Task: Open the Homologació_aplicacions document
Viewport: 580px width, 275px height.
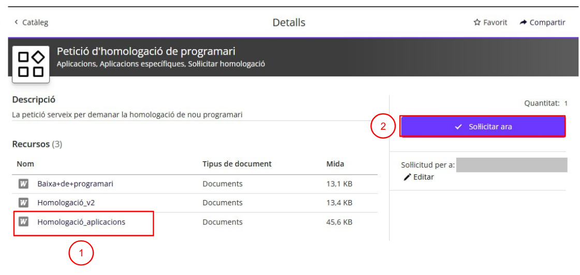Action: pyautogui.click(x=81, y=222)
